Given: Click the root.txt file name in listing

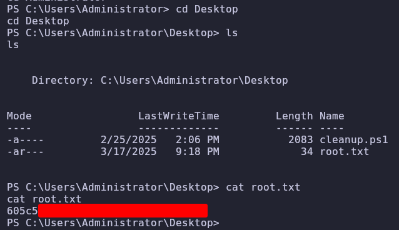Looking at the screenshot, I should (x=345, y=152).
